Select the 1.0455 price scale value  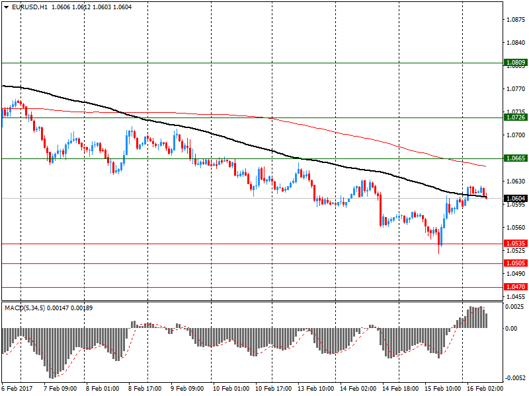pos(516,296)
